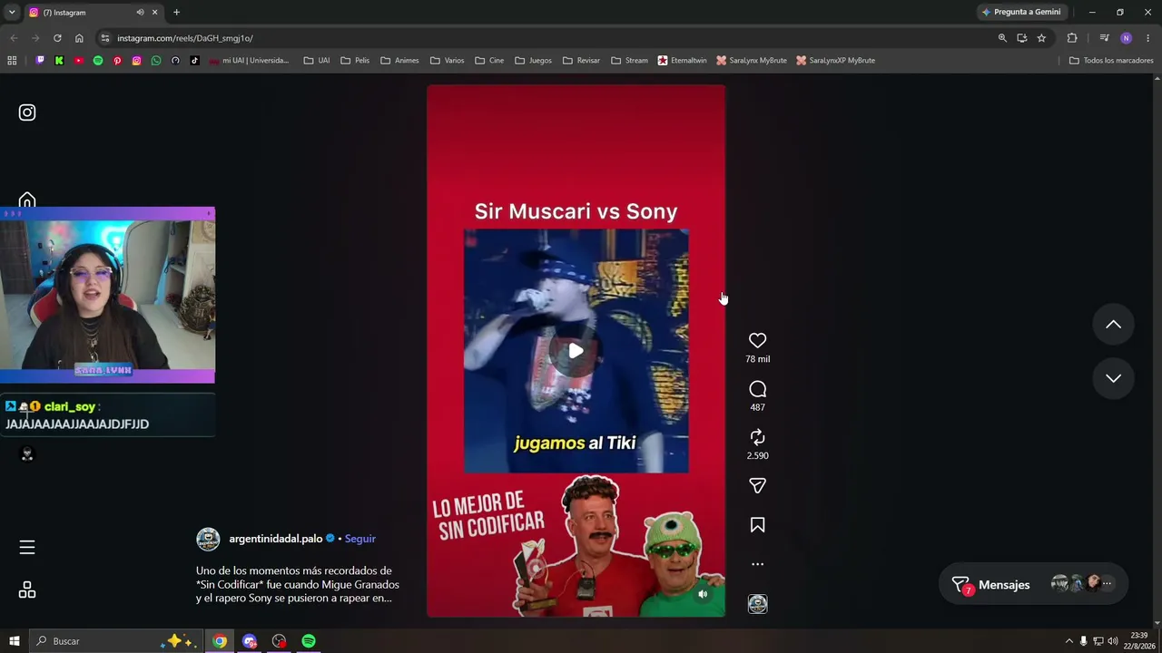This screenshot has width=1162, height=653.
Task: Open the TikTok bookmark
Action: point(194,61)
